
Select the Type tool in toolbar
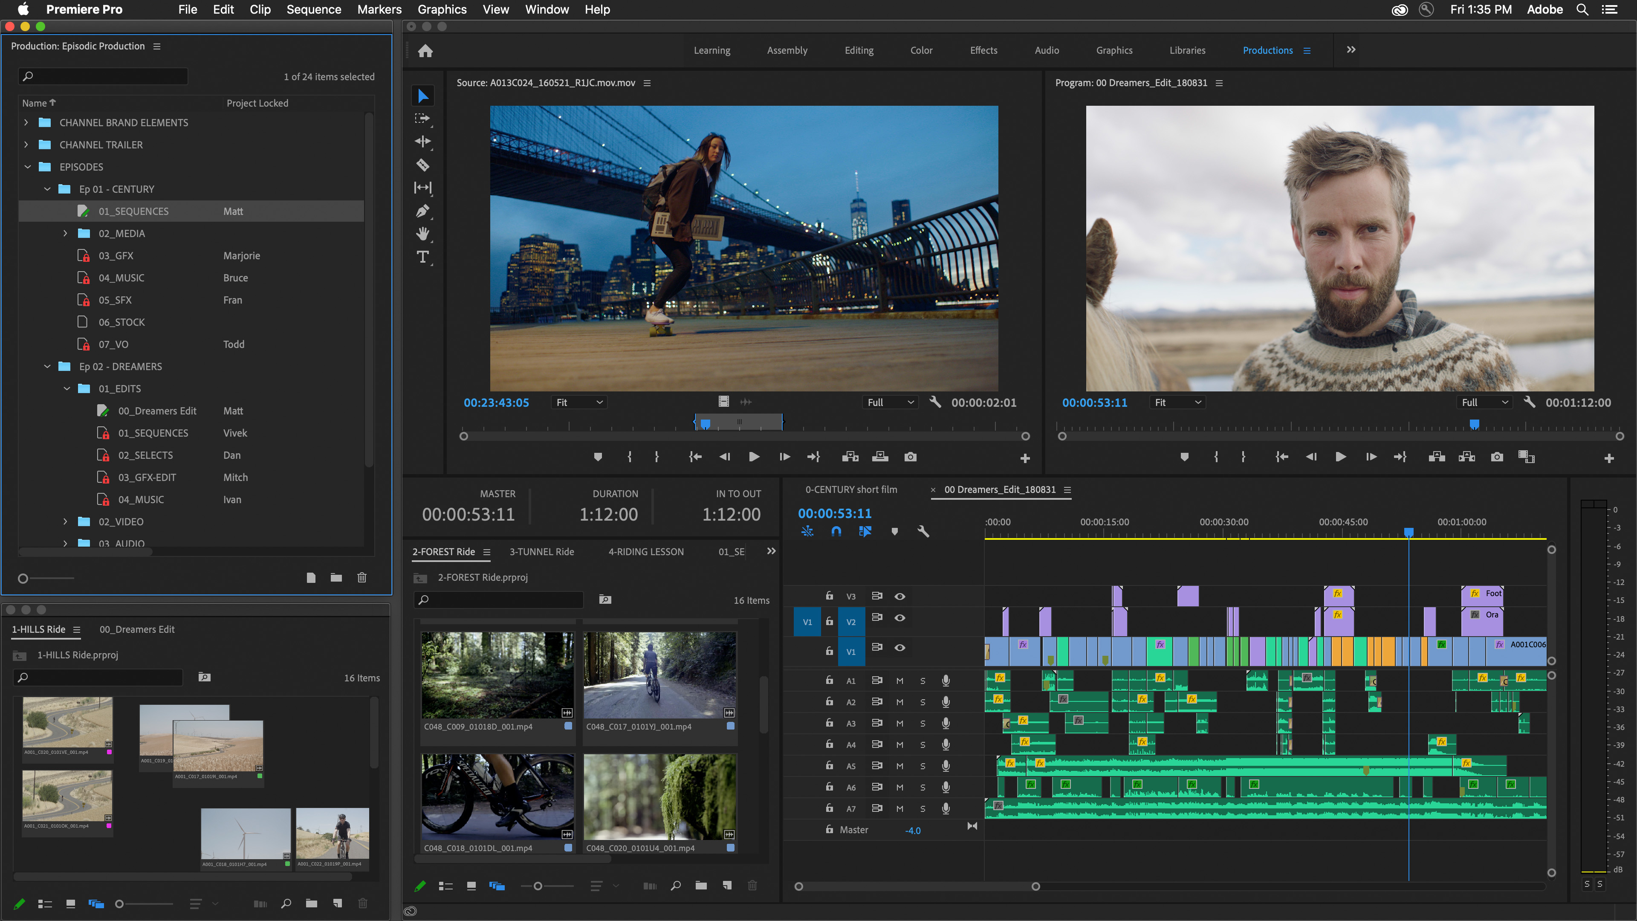point(423,258)
